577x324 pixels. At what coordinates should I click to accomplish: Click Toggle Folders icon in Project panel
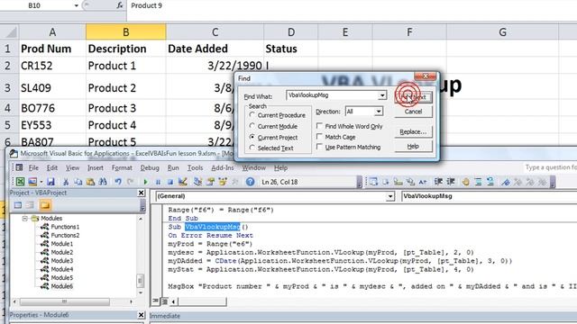point(45,205)
